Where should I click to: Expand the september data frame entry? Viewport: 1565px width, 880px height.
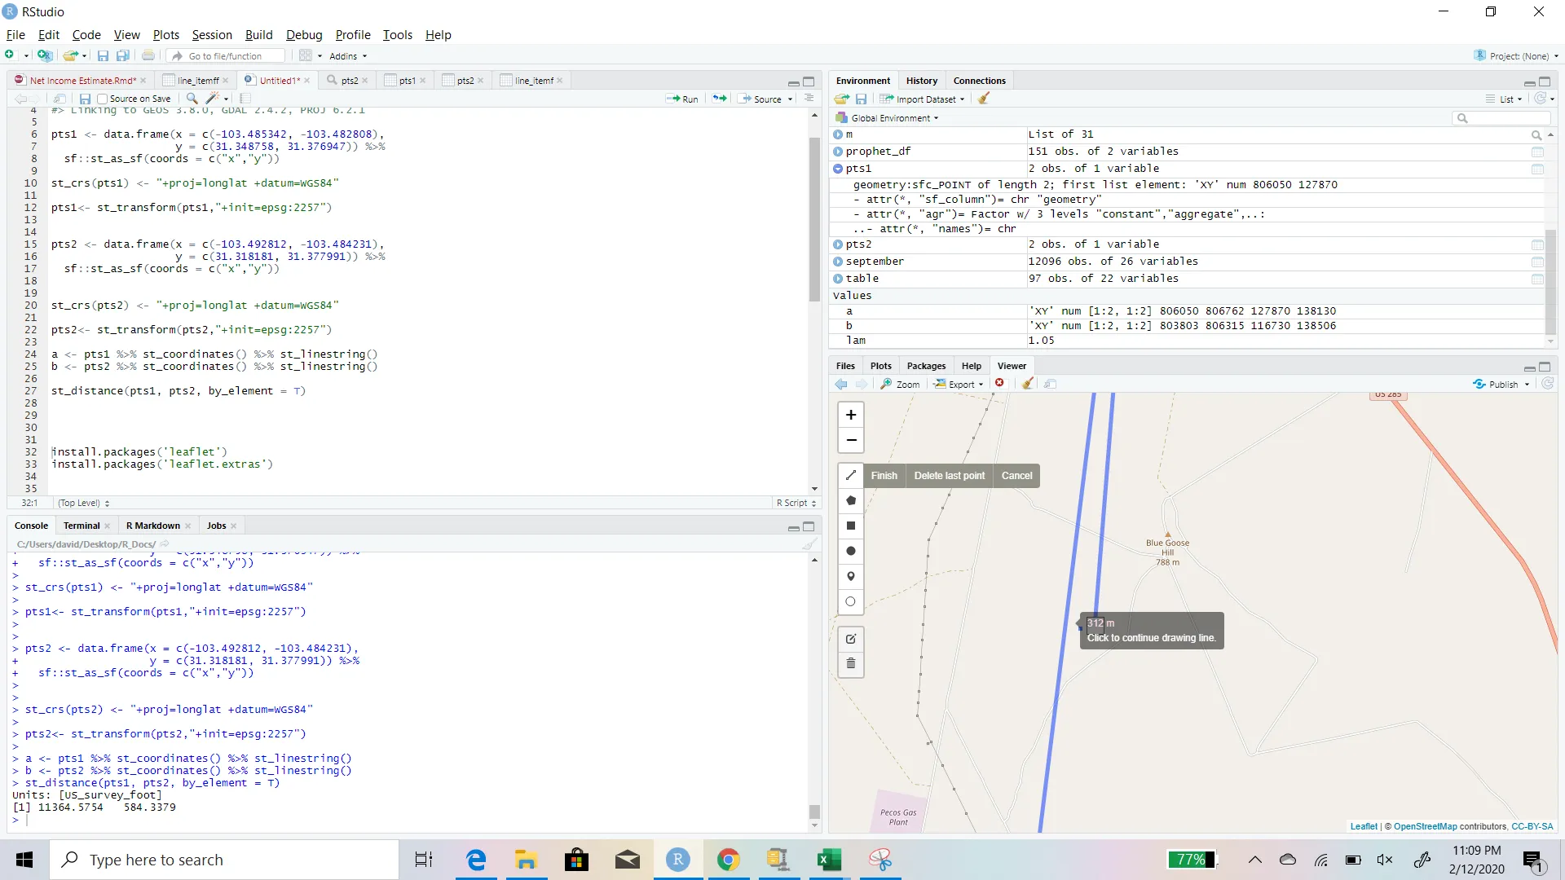pos(838,262)
